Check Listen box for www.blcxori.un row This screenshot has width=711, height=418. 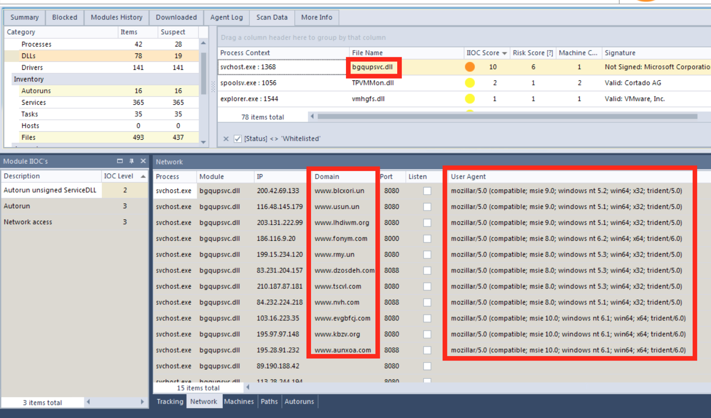[x=427, y=191]
